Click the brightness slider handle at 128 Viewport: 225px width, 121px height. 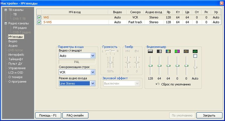coord(150,65)
